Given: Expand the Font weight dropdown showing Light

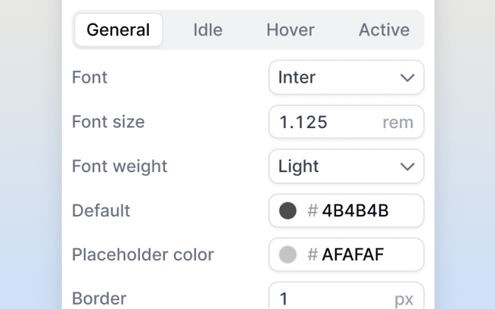Looking at the screenshot, I should tap(346, 166).
